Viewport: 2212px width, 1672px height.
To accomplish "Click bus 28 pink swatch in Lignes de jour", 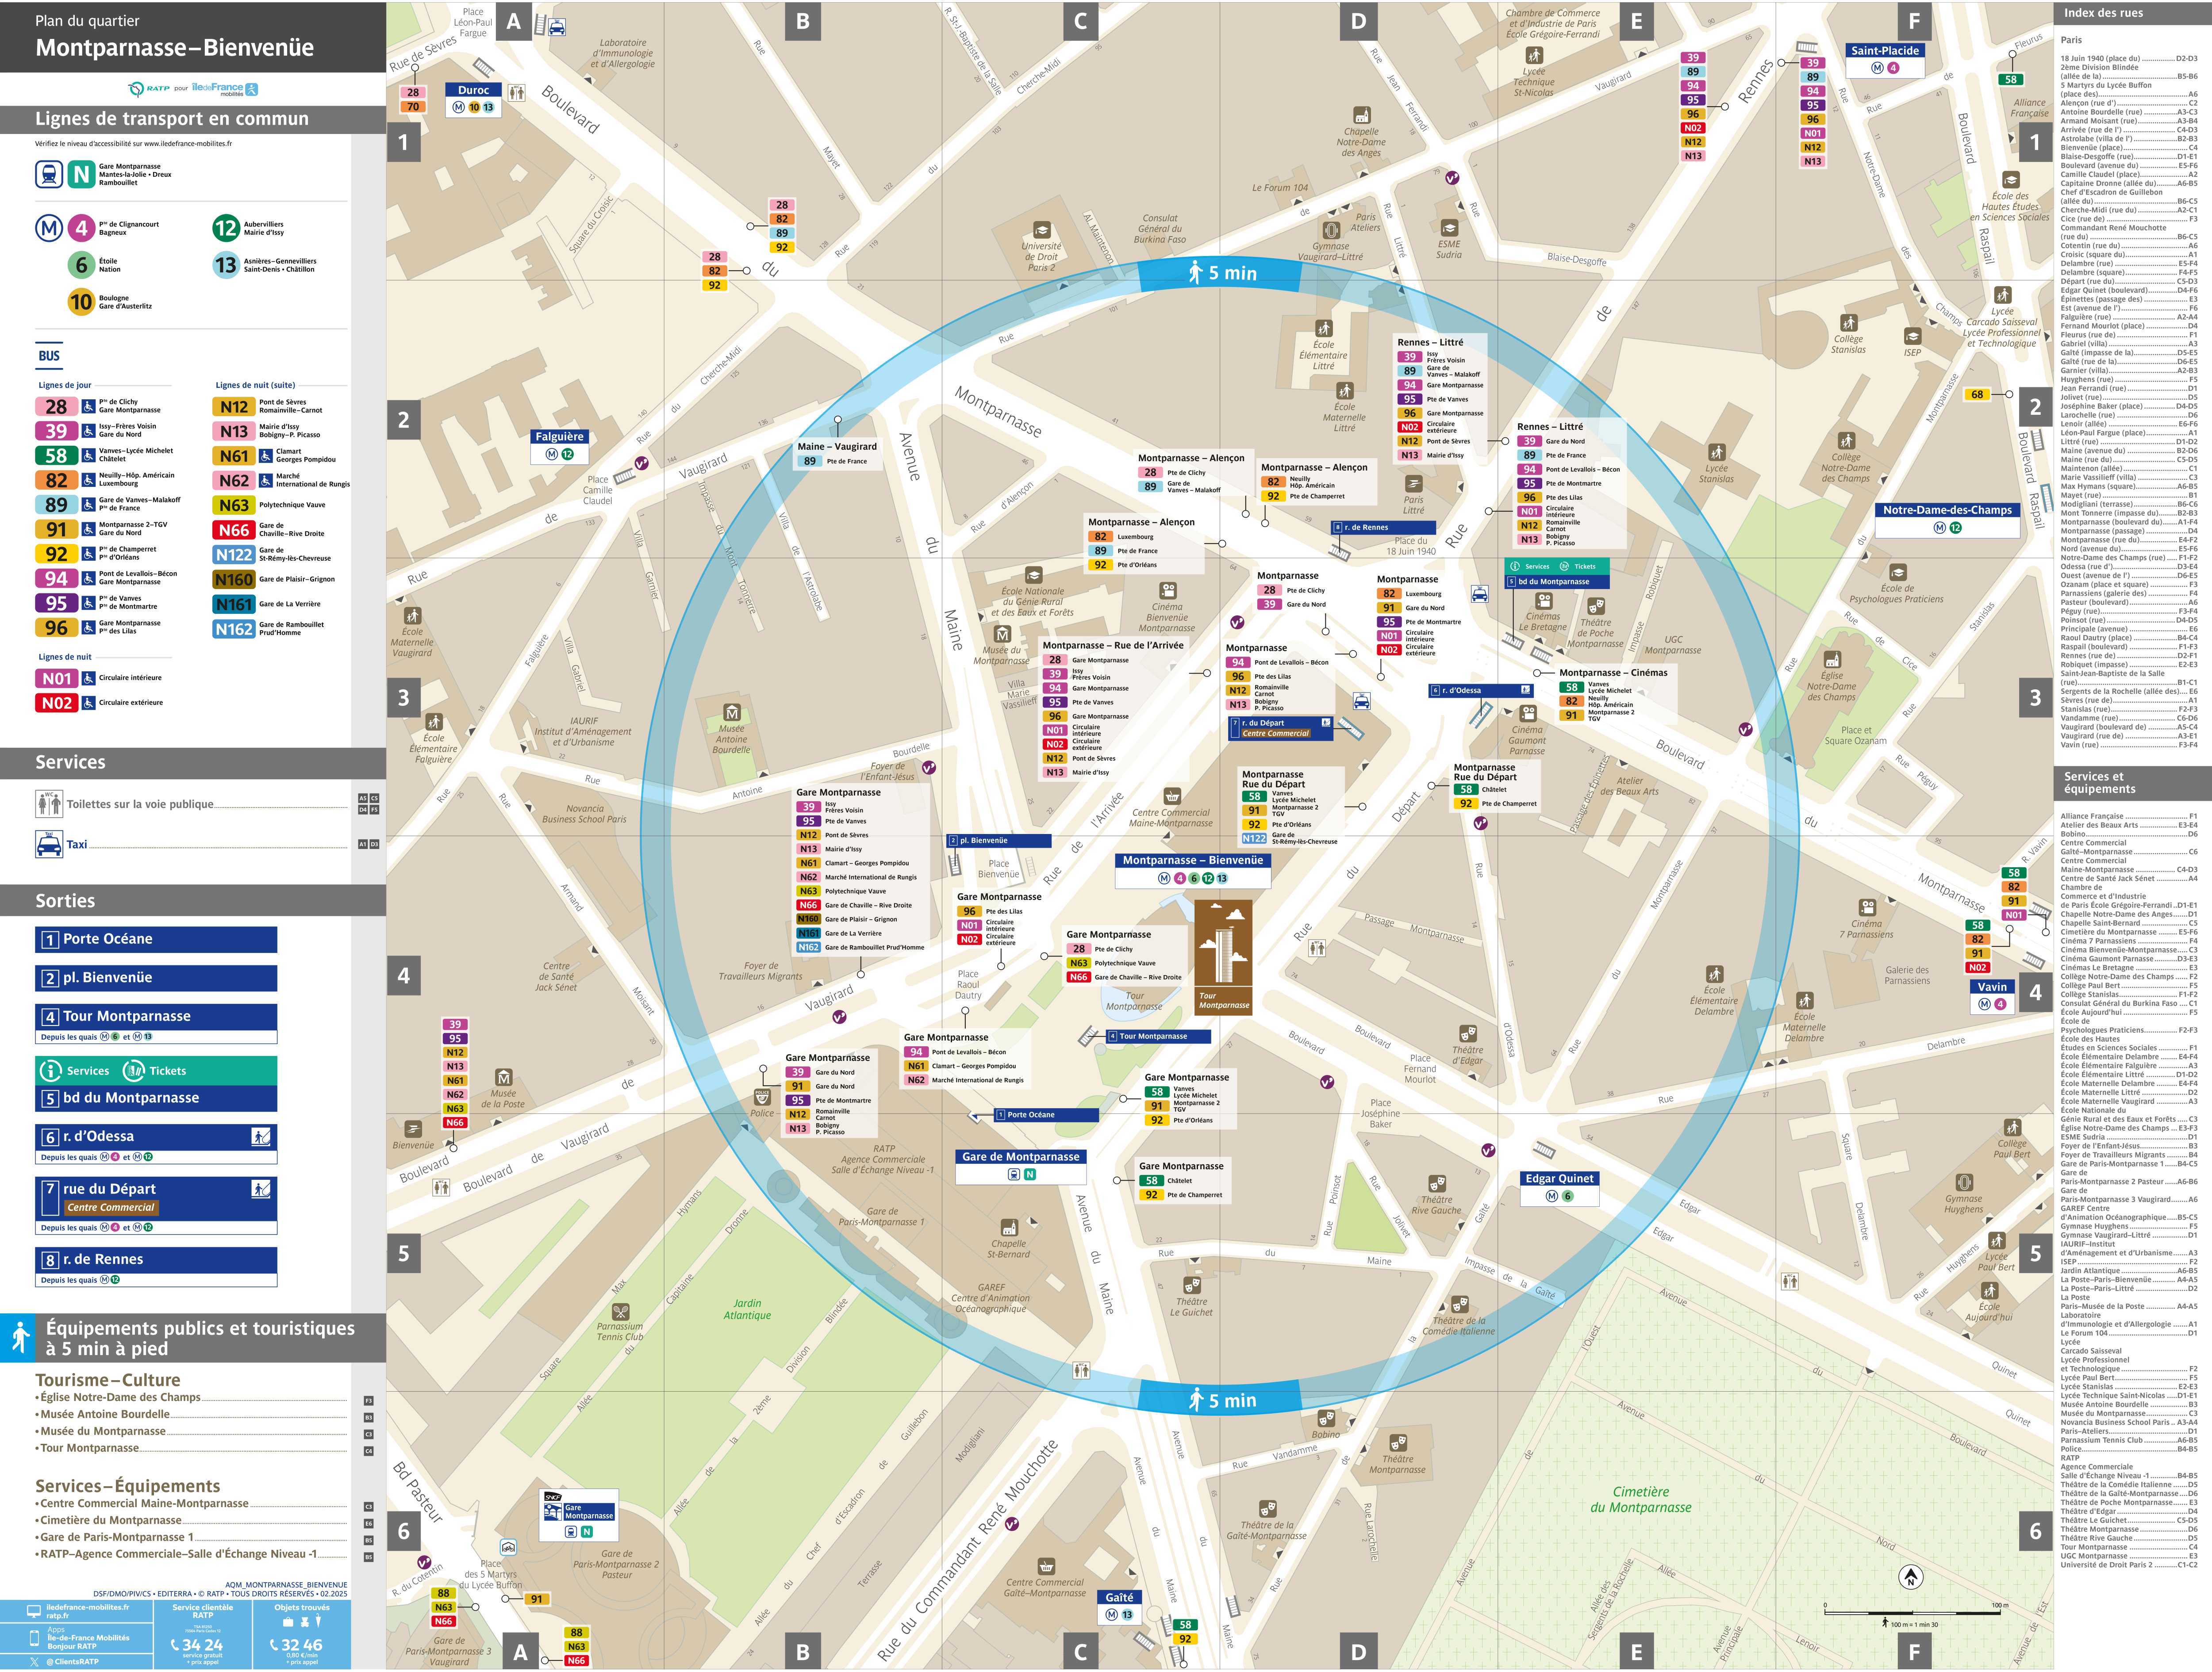I will pyautogui.click(x=56, y=407).
